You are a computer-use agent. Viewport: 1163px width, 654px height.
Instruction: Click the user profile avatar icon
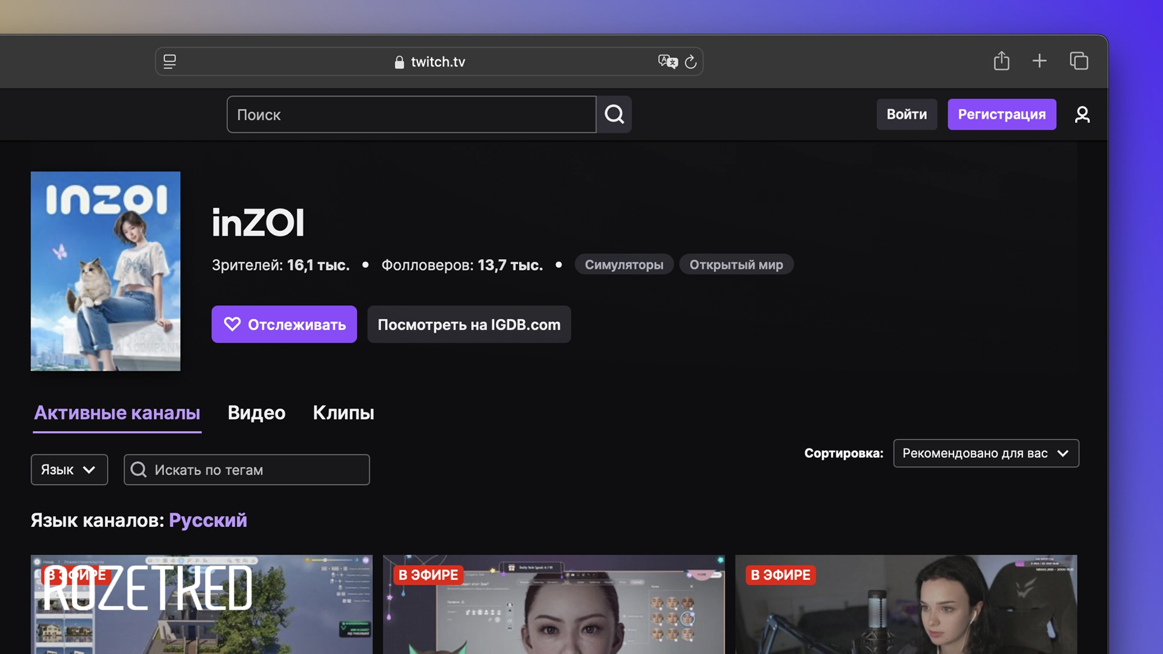1082,114
